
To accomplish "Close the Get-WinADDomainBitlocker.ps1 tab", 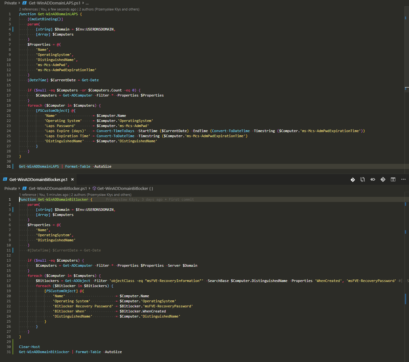I will click(x=72, y=179).
